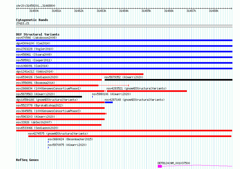The width and height of the screenshot is (240, 169).
Task: Click the blue bar under nsv1066091
Action: (124, 69)
